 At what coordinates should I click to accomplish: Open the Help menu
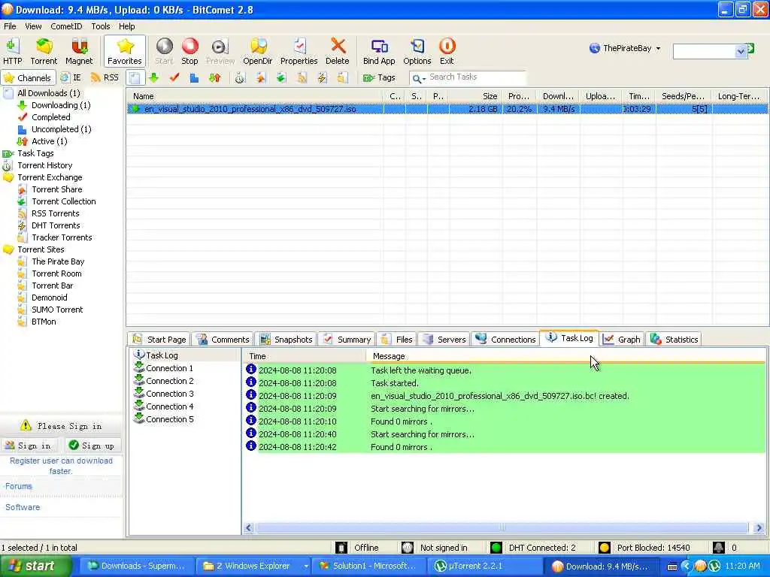click(x=126, y=26)
